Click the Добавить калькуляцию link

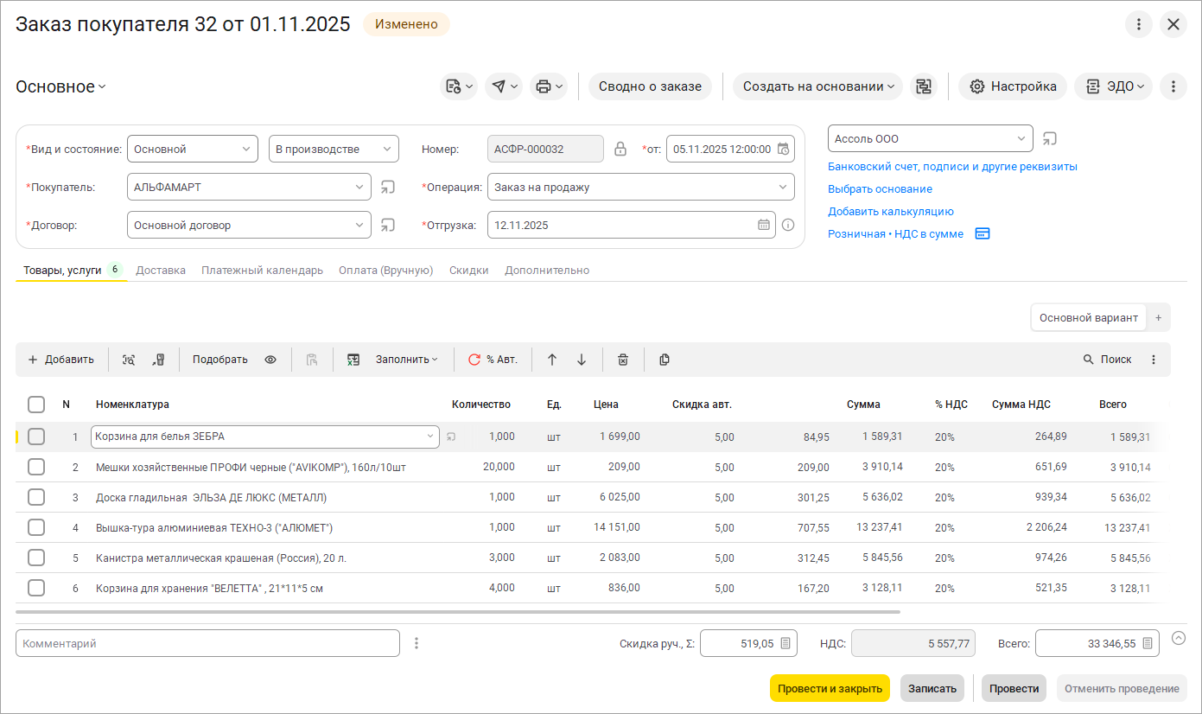(890, 211)
